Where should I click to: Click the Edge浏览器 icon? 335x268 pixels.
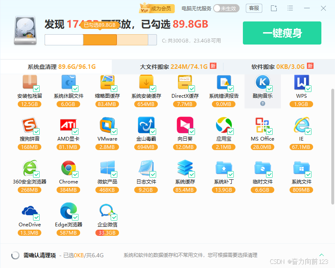(69, 211)
